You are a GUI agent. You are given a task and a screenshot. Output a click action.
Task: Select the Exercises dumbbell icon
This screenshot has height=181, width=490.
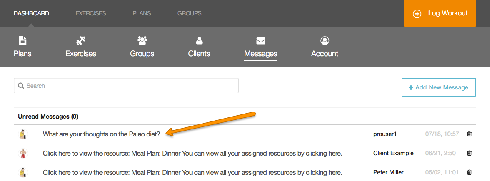click(x=81, y=40)
